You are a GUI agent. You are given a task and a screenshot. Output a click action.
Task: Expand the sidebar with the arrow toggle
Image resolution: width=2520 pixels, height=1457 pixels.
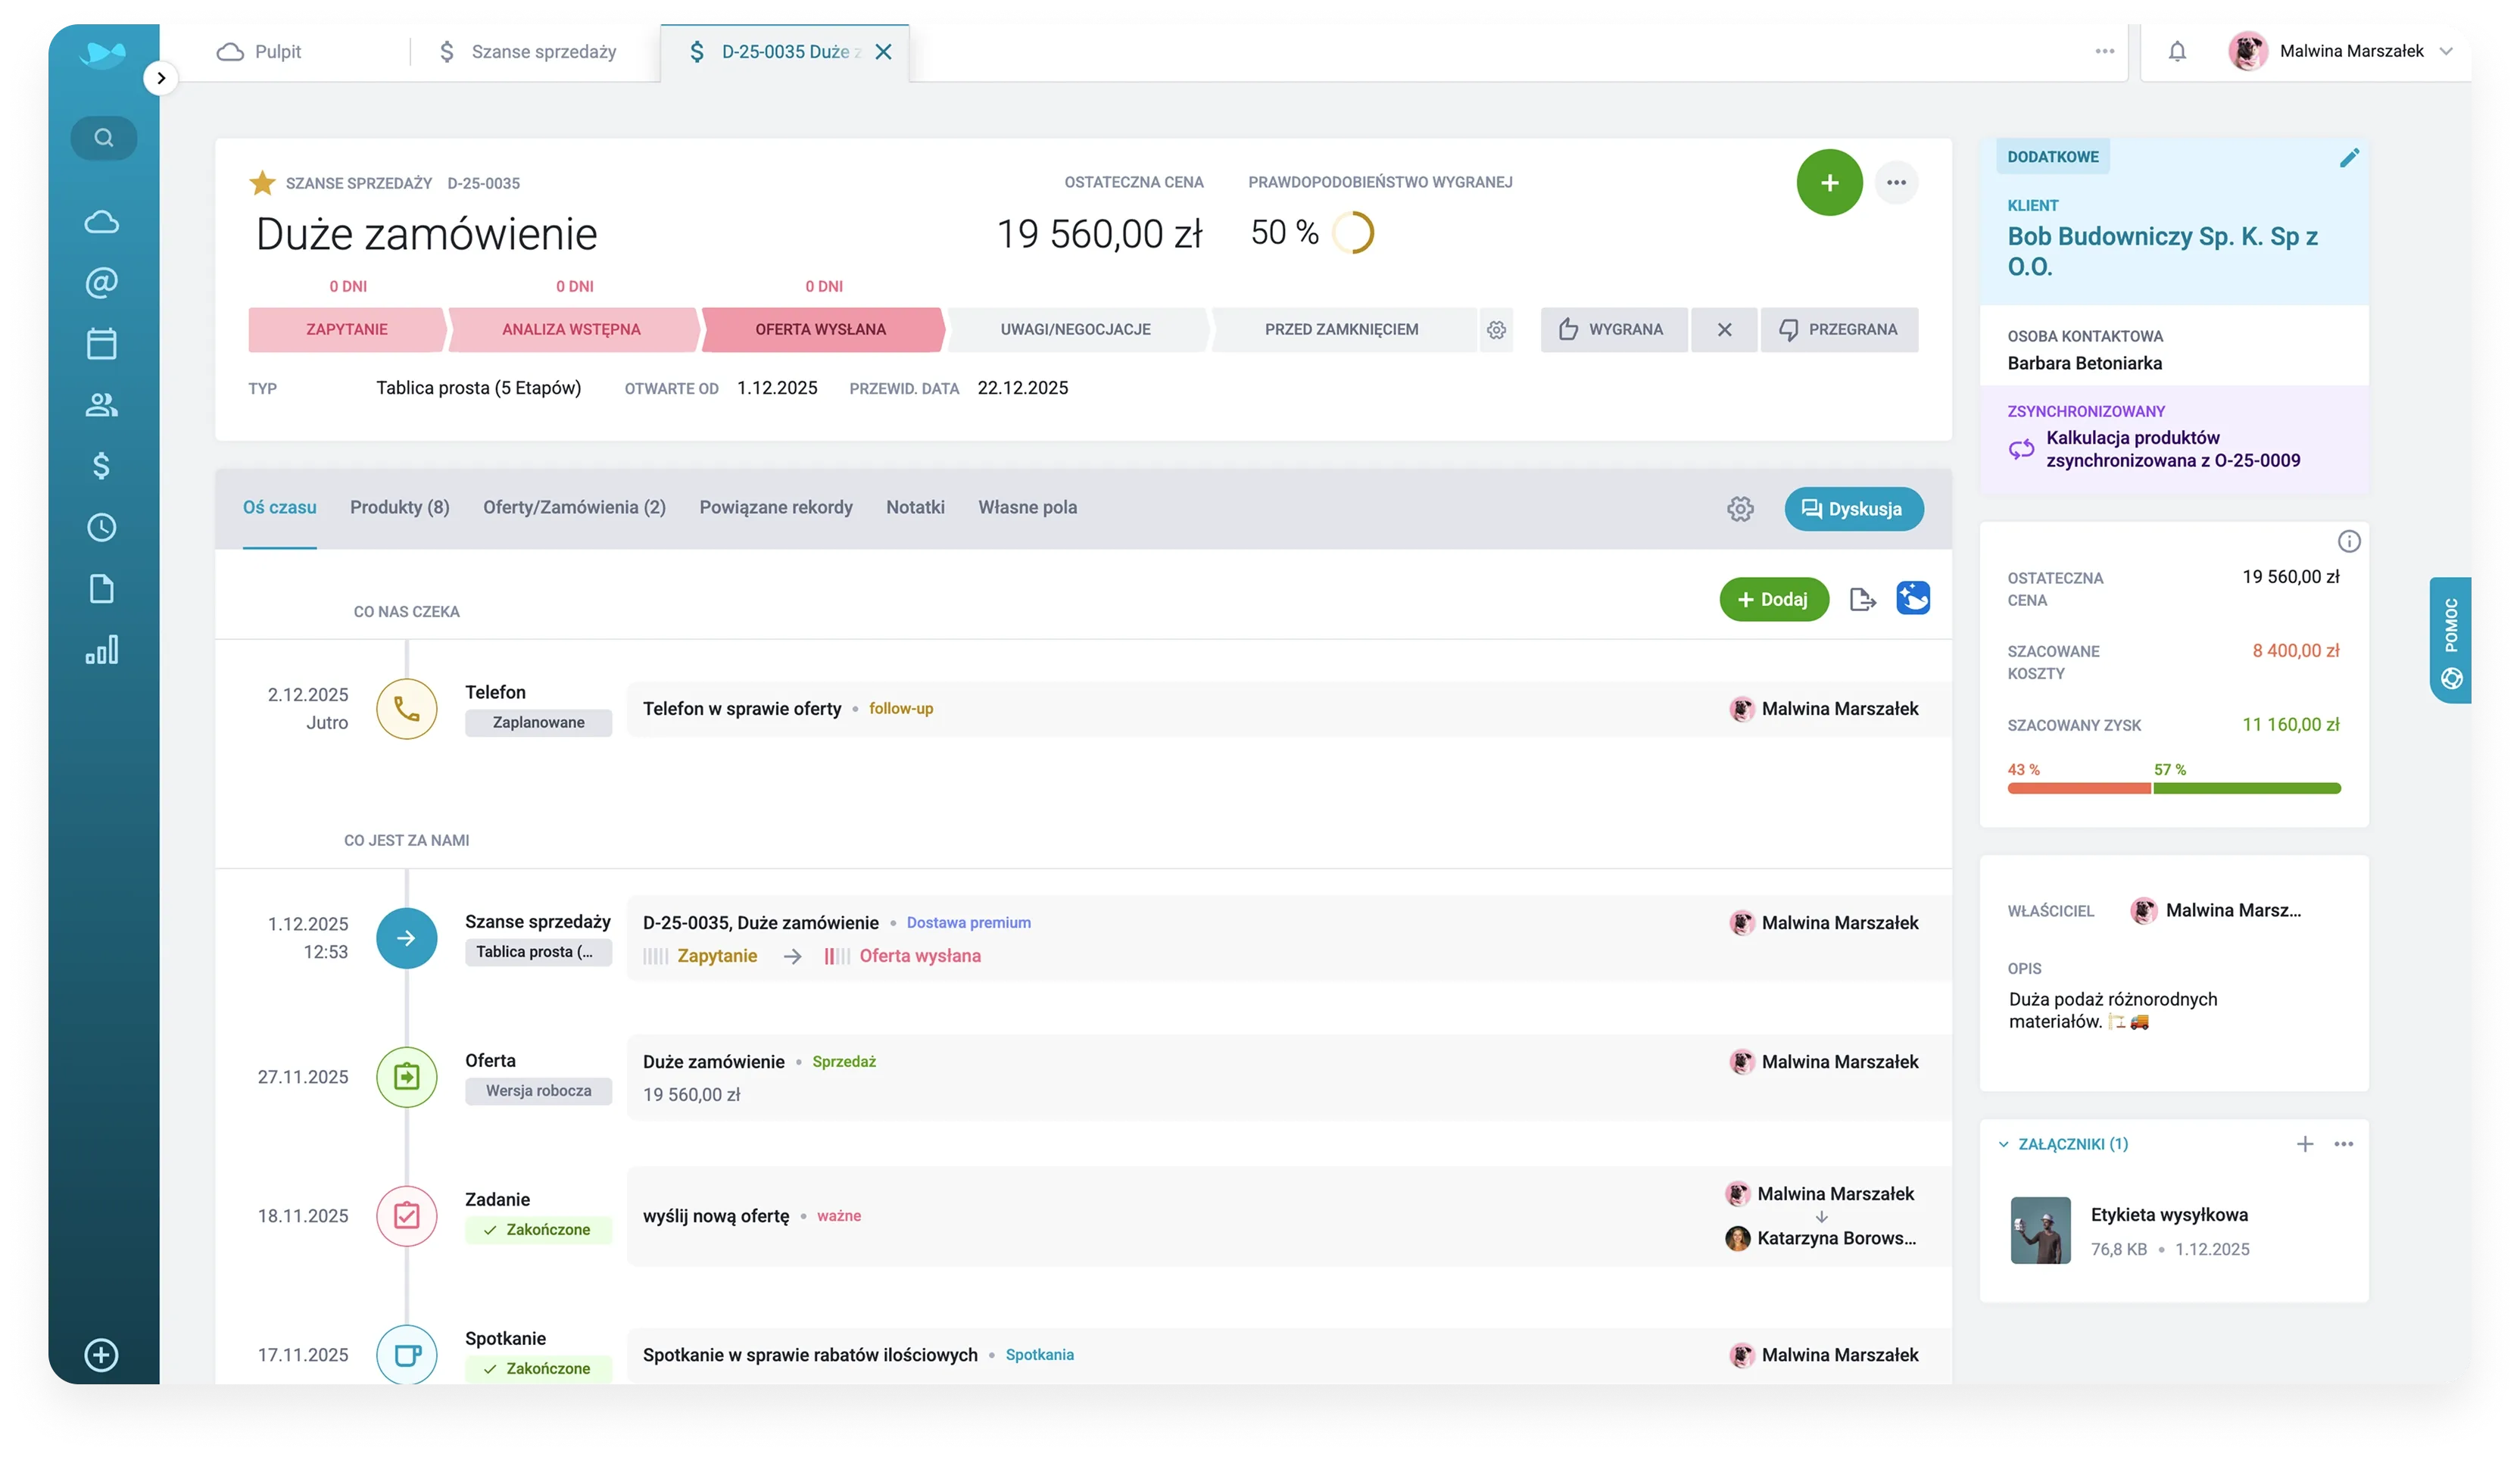coord(161,77)
